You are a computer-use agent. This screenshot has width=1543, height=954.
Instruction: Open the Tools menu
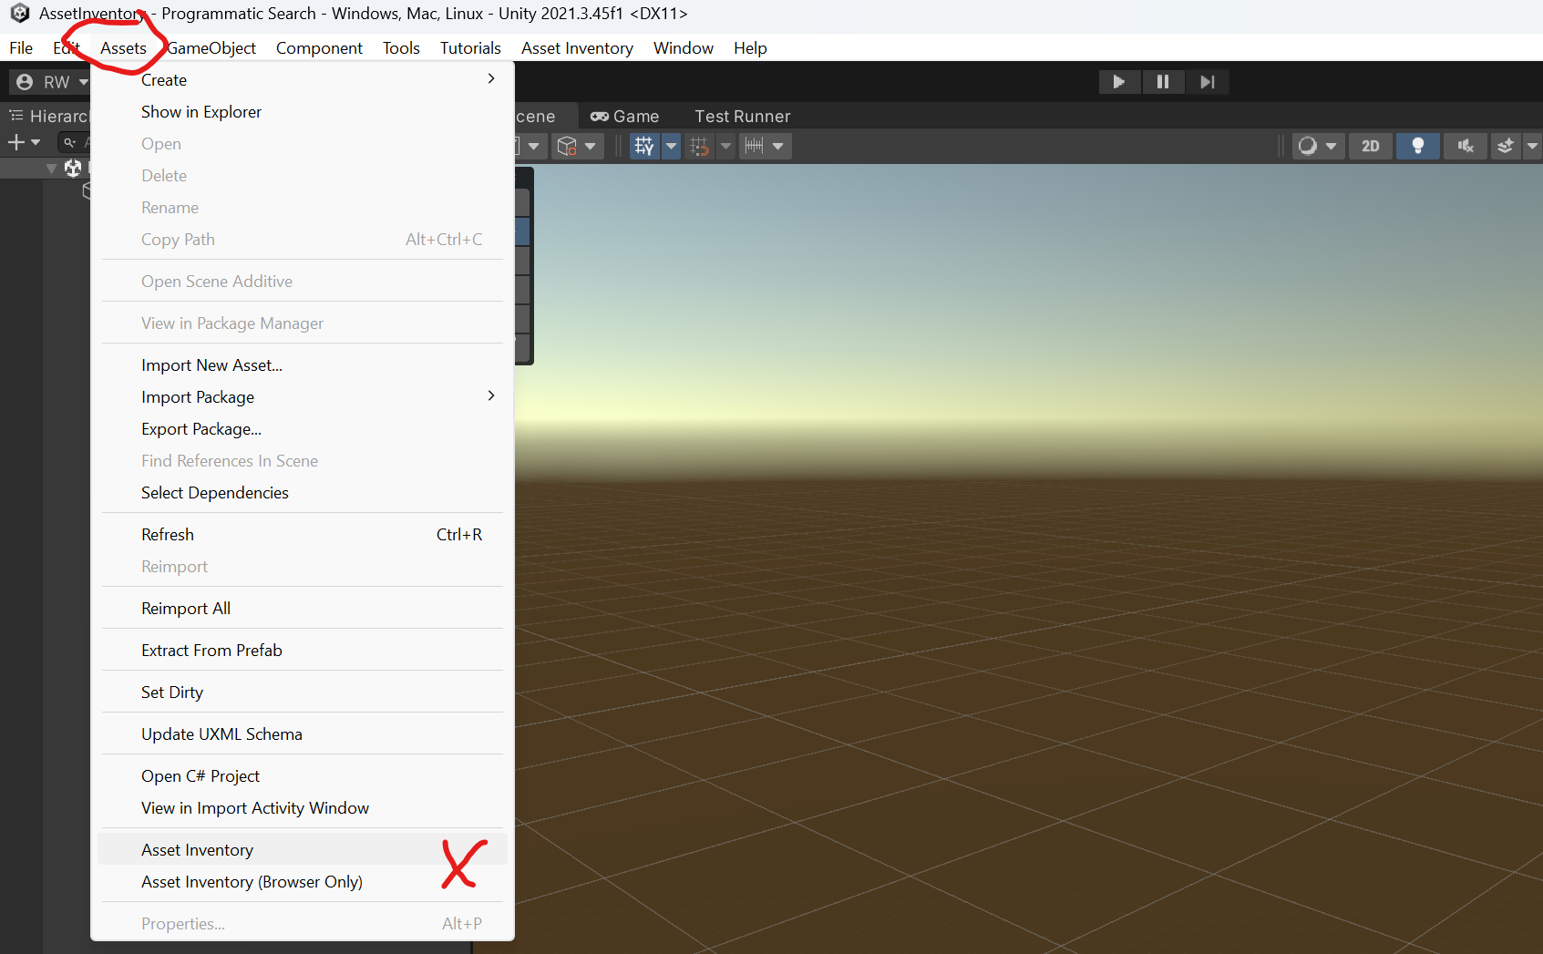coord(401,48)
